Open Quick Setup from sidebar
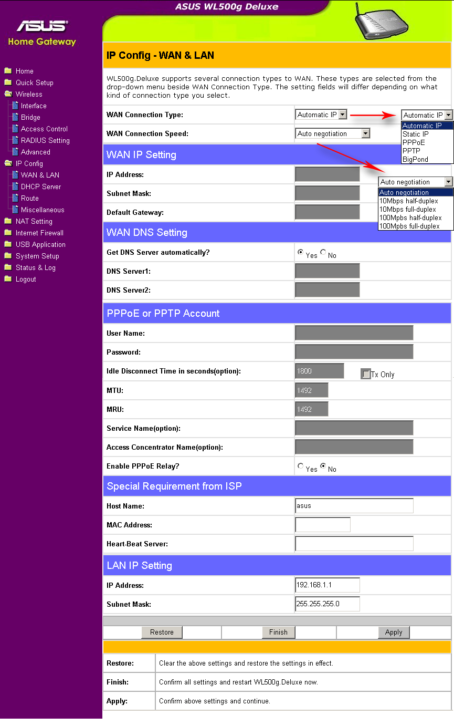454x726 pixels. point(35,82)
